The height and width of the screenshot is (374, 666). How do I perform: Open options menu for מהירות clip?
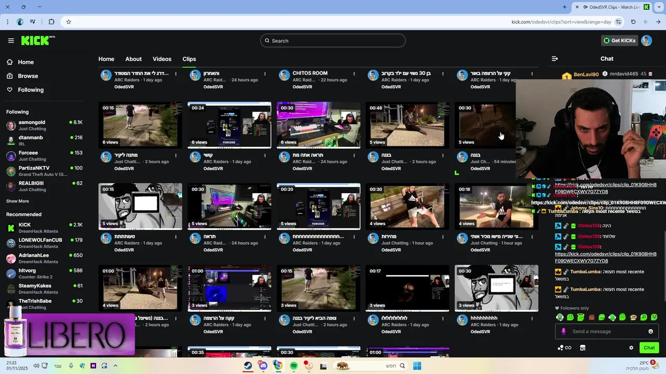pyautogui.click(x=443, y=237)
